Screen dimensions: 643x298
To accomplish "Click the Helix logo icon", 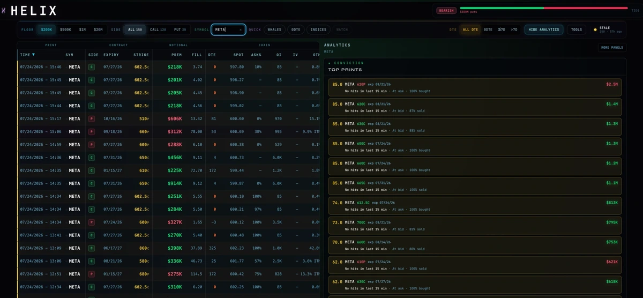I will click(x=4, y=10).
